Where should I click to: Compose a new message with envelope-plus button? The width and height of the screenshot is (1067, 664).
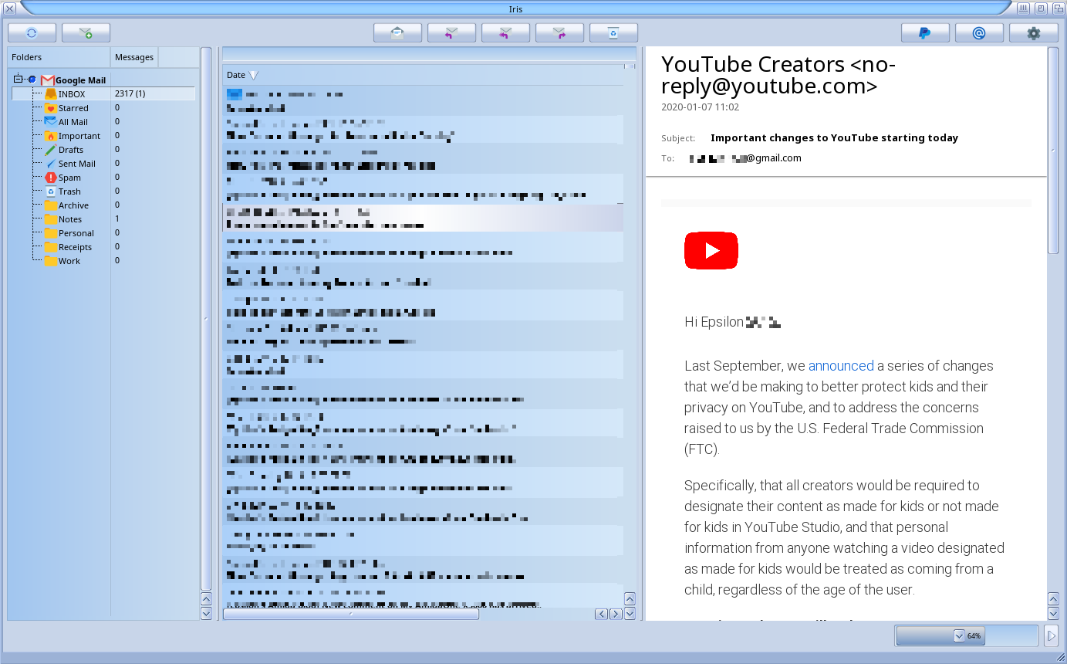86,33
